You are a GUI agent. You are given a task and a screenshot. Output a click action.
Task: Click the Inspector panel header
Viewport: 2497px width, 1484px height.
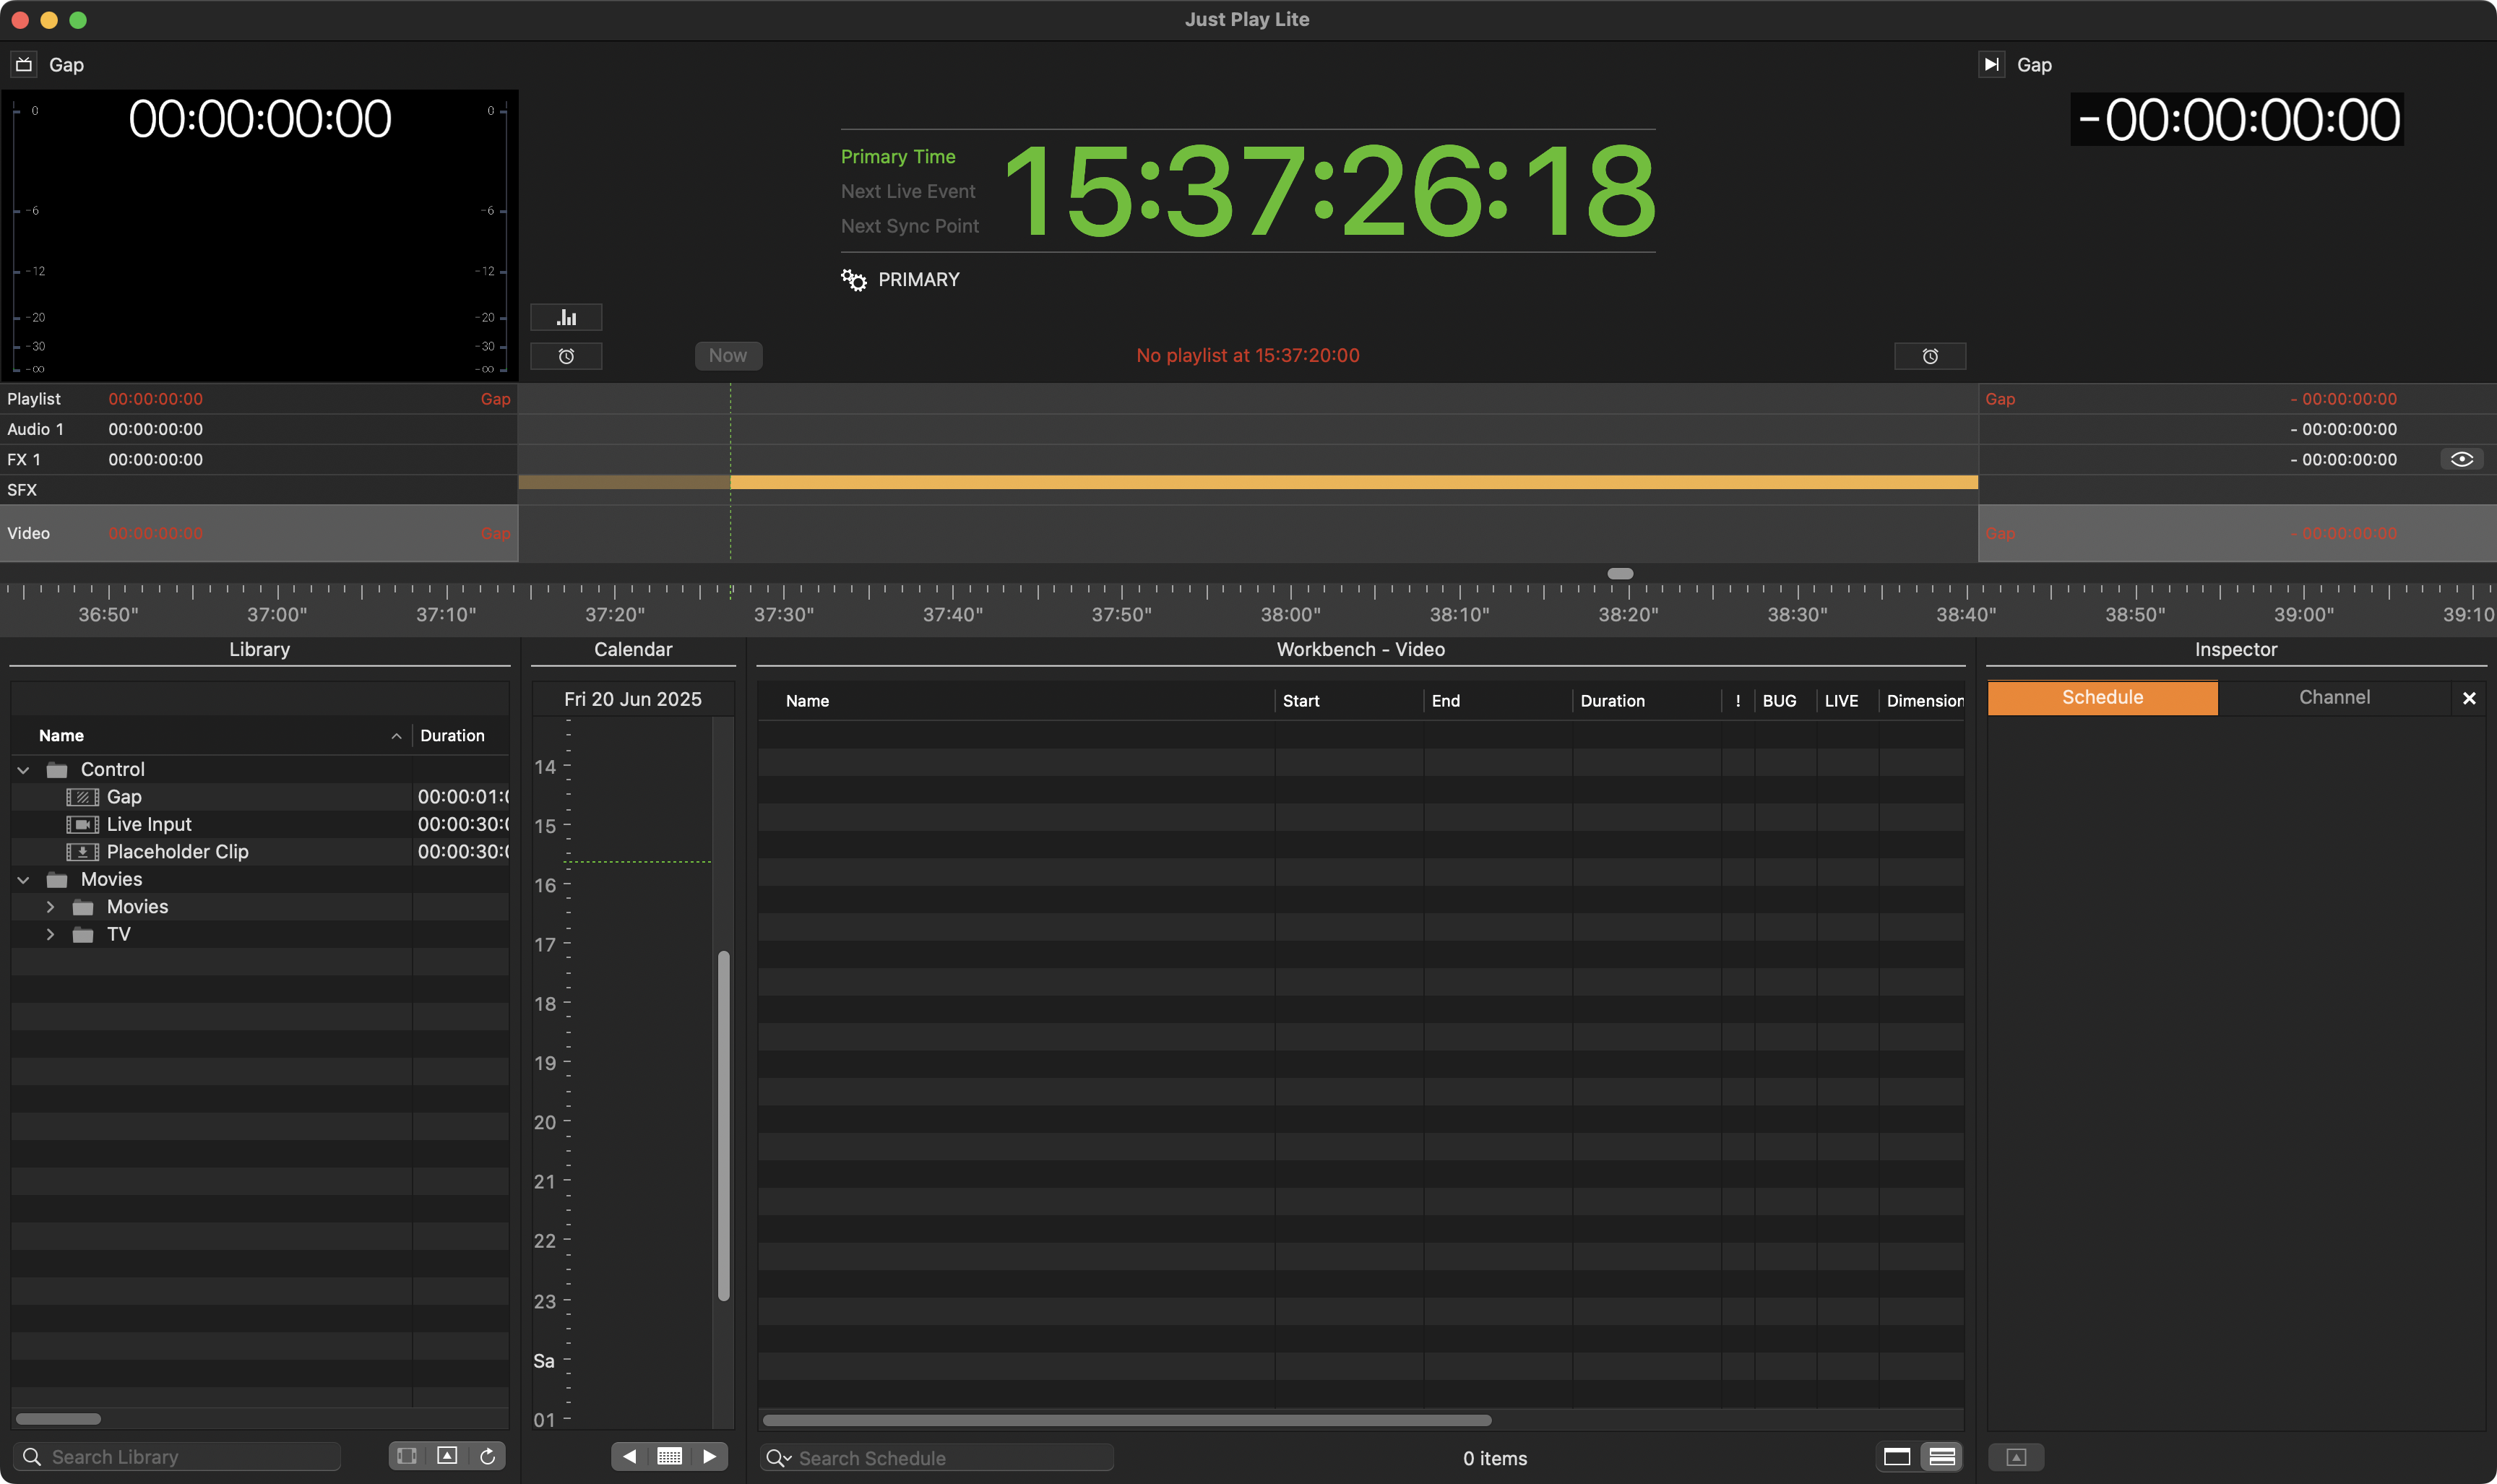2236,649
